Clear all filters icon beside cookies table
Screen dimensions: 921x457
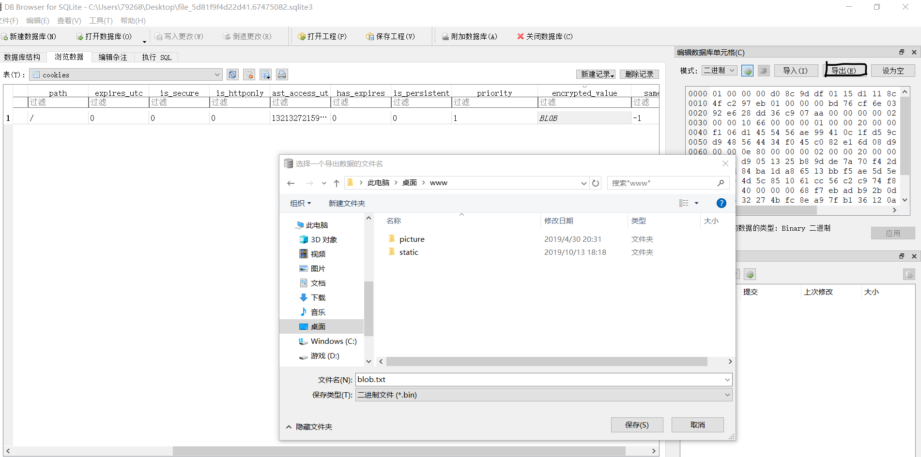[x=249, y=74]
